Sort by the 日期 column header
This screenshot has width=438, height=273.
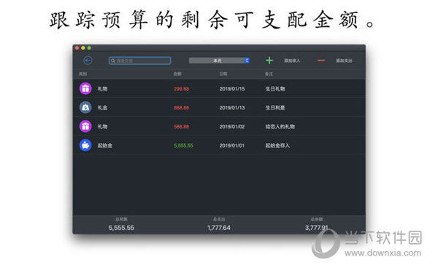tap(223, 74)
